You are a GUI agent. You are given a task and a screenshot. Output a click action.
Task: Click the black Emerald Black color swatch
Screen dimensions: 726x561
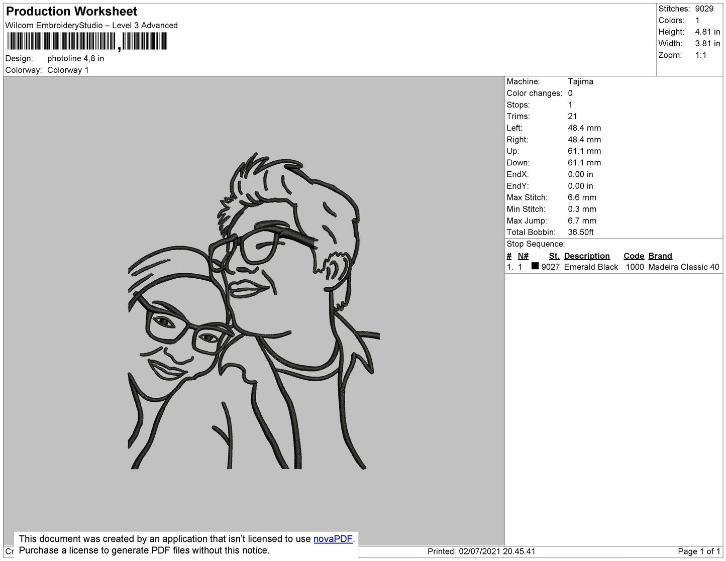point(535,266)
